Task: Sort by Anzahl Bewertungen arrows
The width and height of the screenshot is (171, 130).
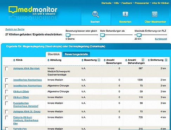Action: coord(105,60)
